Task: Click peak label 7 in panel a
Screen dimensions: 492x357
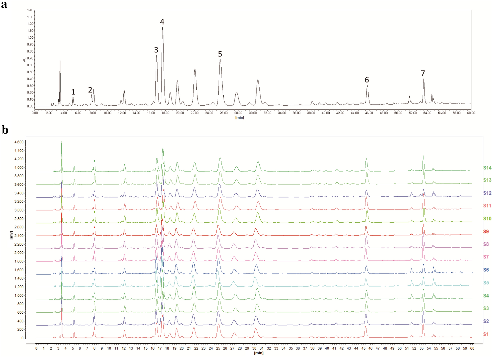Action: tap(423, 73)
